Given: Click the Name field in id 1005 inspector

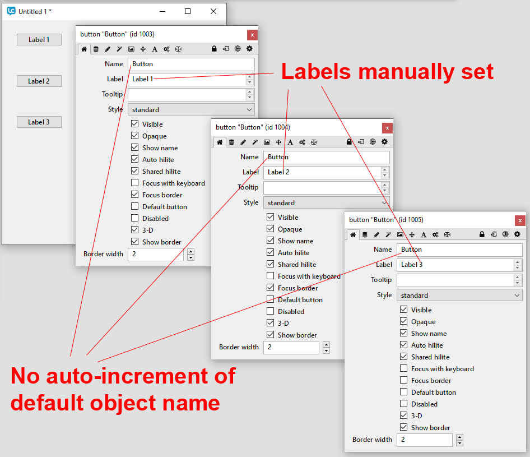Looking at the screenshot, I should [x=459, y=250].
